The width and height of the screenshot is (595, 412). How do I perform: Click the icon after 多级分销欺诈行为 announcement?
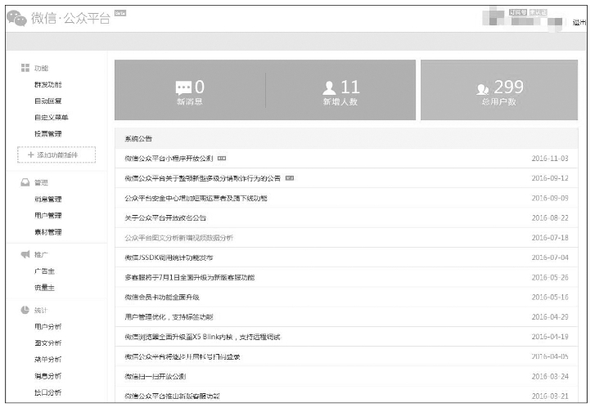(x=290, y=178)
